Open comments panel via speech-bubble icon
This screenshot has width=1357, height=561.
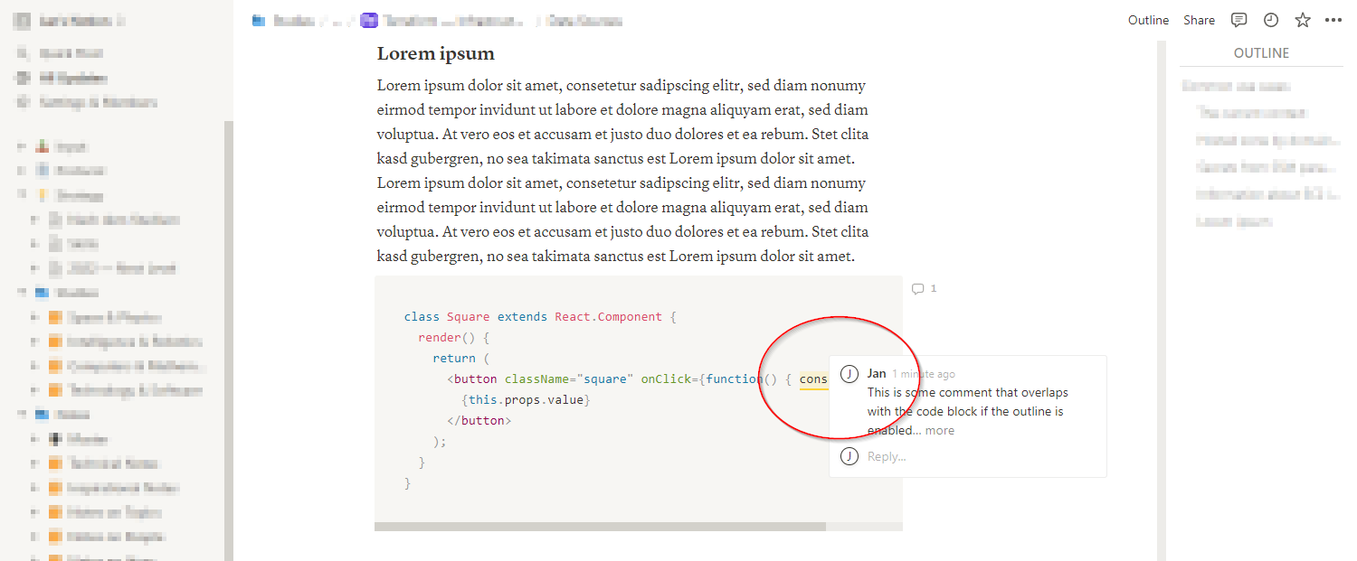(x=1238, y=19)
